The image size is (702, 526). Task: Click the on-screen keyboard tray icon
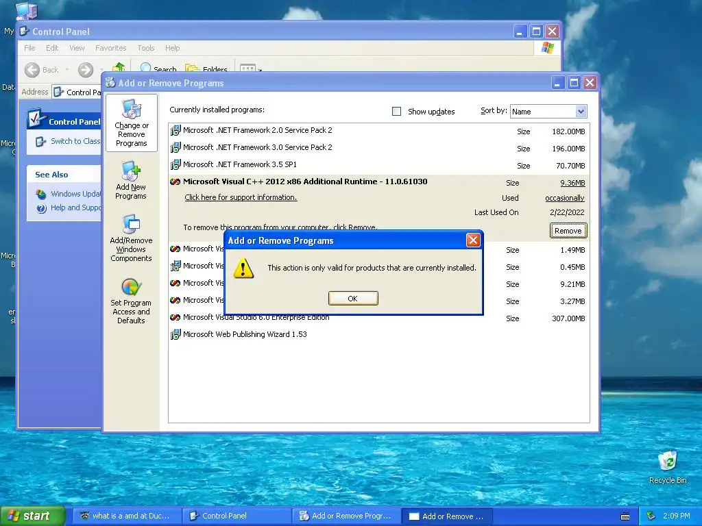625,516
